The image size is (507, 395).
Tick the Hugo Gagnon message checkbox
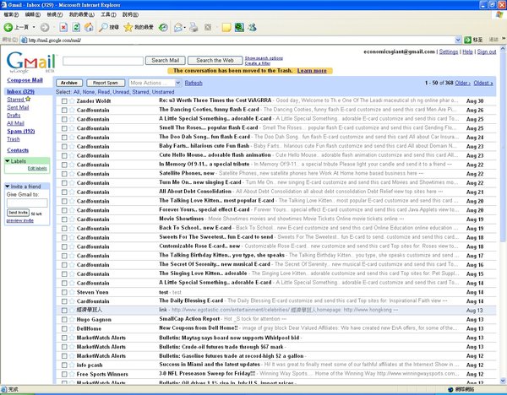coord(64,321)
